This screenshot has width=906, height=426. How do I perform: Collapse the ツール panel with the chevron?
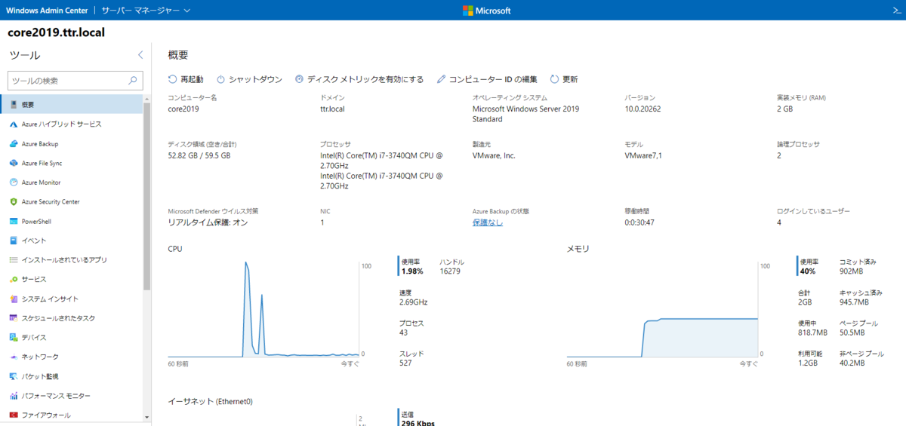point(140,55)
